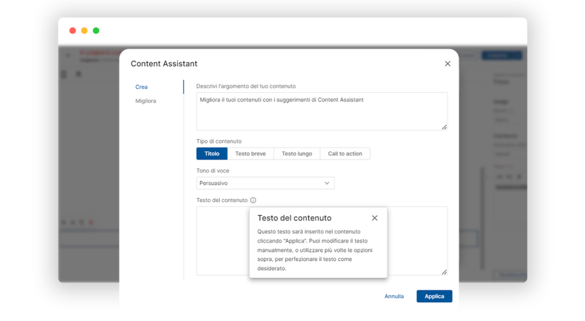Viewport: 585px width, 321px height.
Task: Open the Crea tab
Action: pyautogui.click(x=142, y=87)
